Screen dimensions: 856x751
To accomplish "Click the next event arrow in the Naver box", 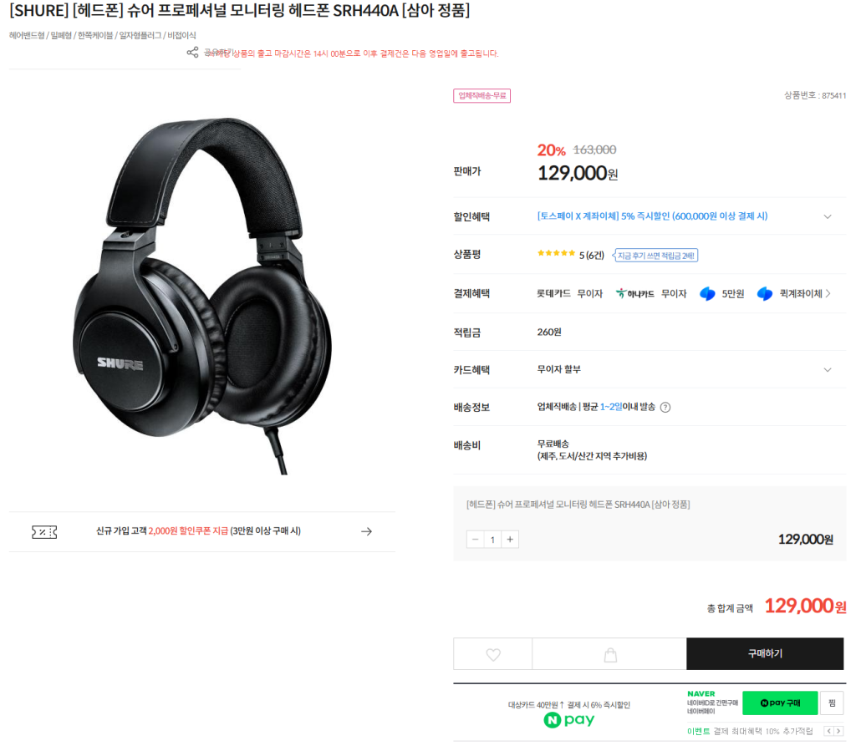I will [838, 731].
